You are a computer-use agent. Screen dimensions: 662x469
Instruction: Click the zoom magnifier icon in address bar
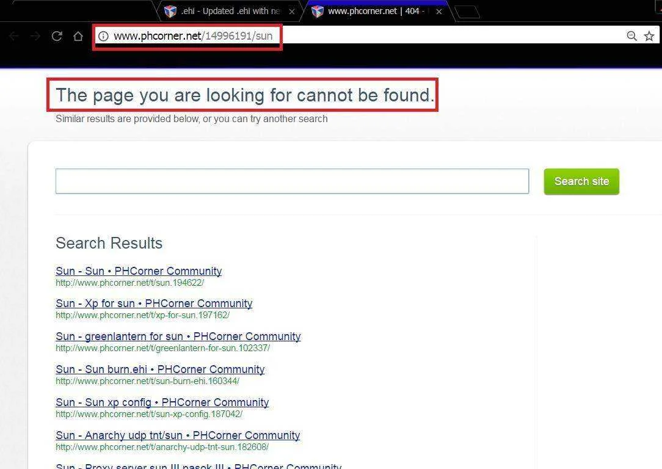(631, 36)
